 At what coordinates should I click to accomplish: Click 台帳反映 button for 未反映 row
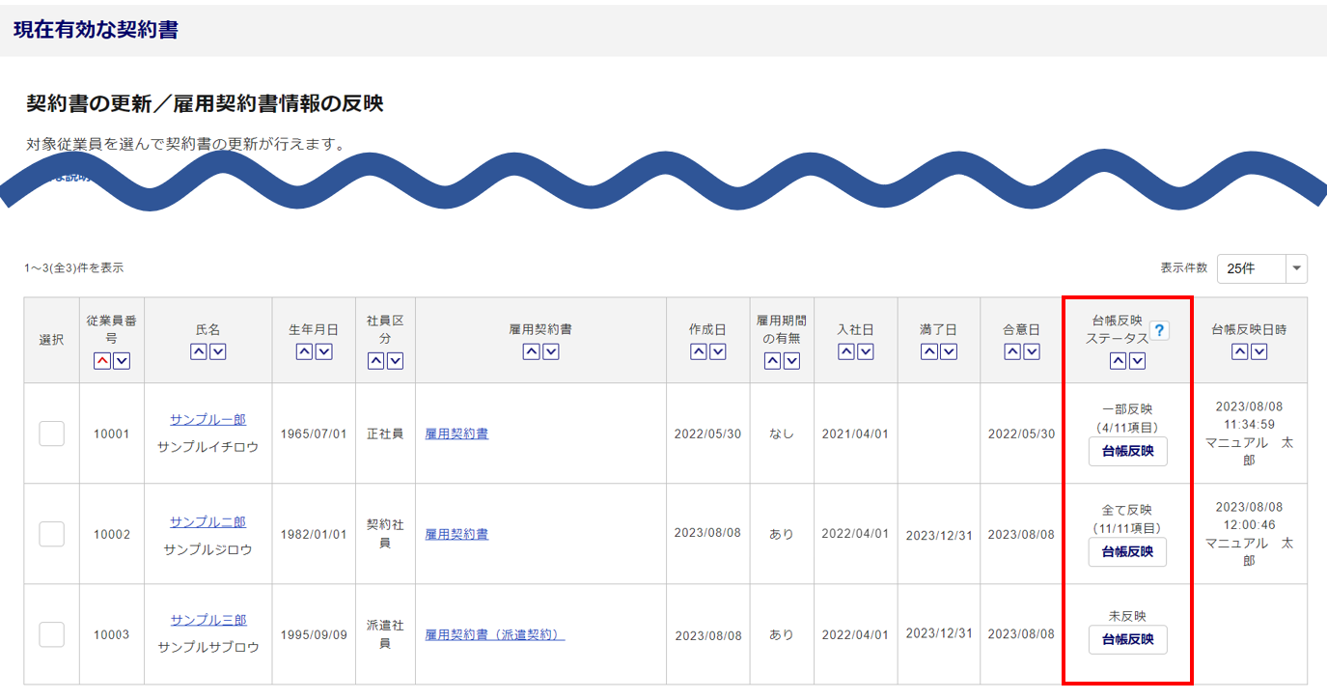coord(1127,639)
